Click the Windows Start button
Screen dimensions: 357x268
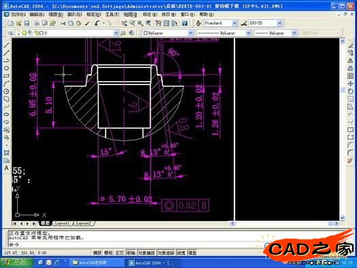pos(16,263)
